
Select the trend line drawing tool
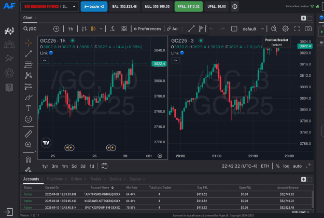[29, 54]
